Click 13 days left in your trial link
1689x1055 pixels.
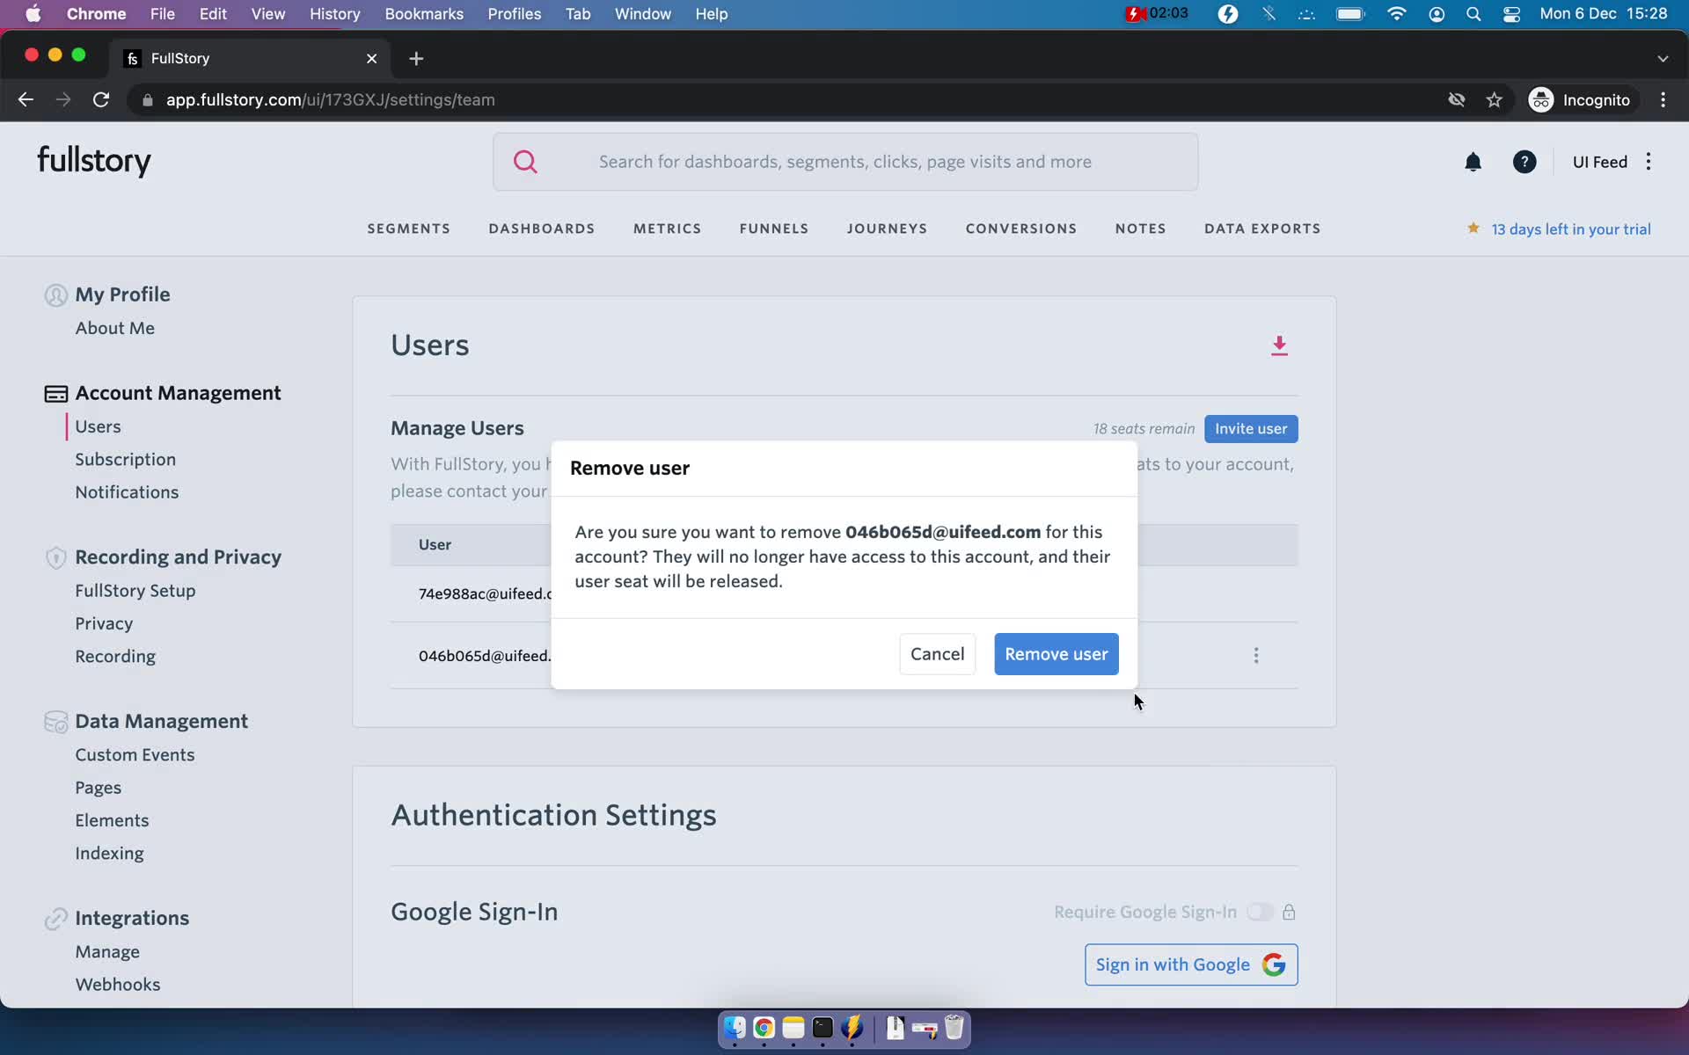[x=1570, y=229]
